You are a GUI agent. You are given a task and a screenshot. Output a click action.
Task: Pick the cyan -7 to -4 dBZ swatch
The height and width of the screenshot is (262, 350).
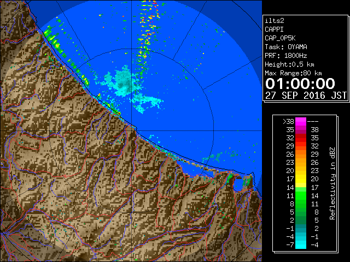coord(301,245)
